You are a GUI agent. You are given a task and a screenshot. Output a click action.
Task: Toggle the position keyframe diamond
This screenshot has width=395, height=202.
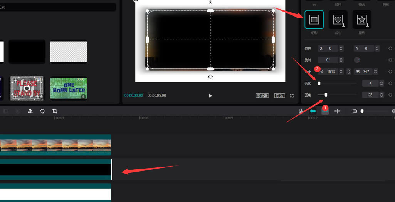pyautogui.click(x=390, y=48)
